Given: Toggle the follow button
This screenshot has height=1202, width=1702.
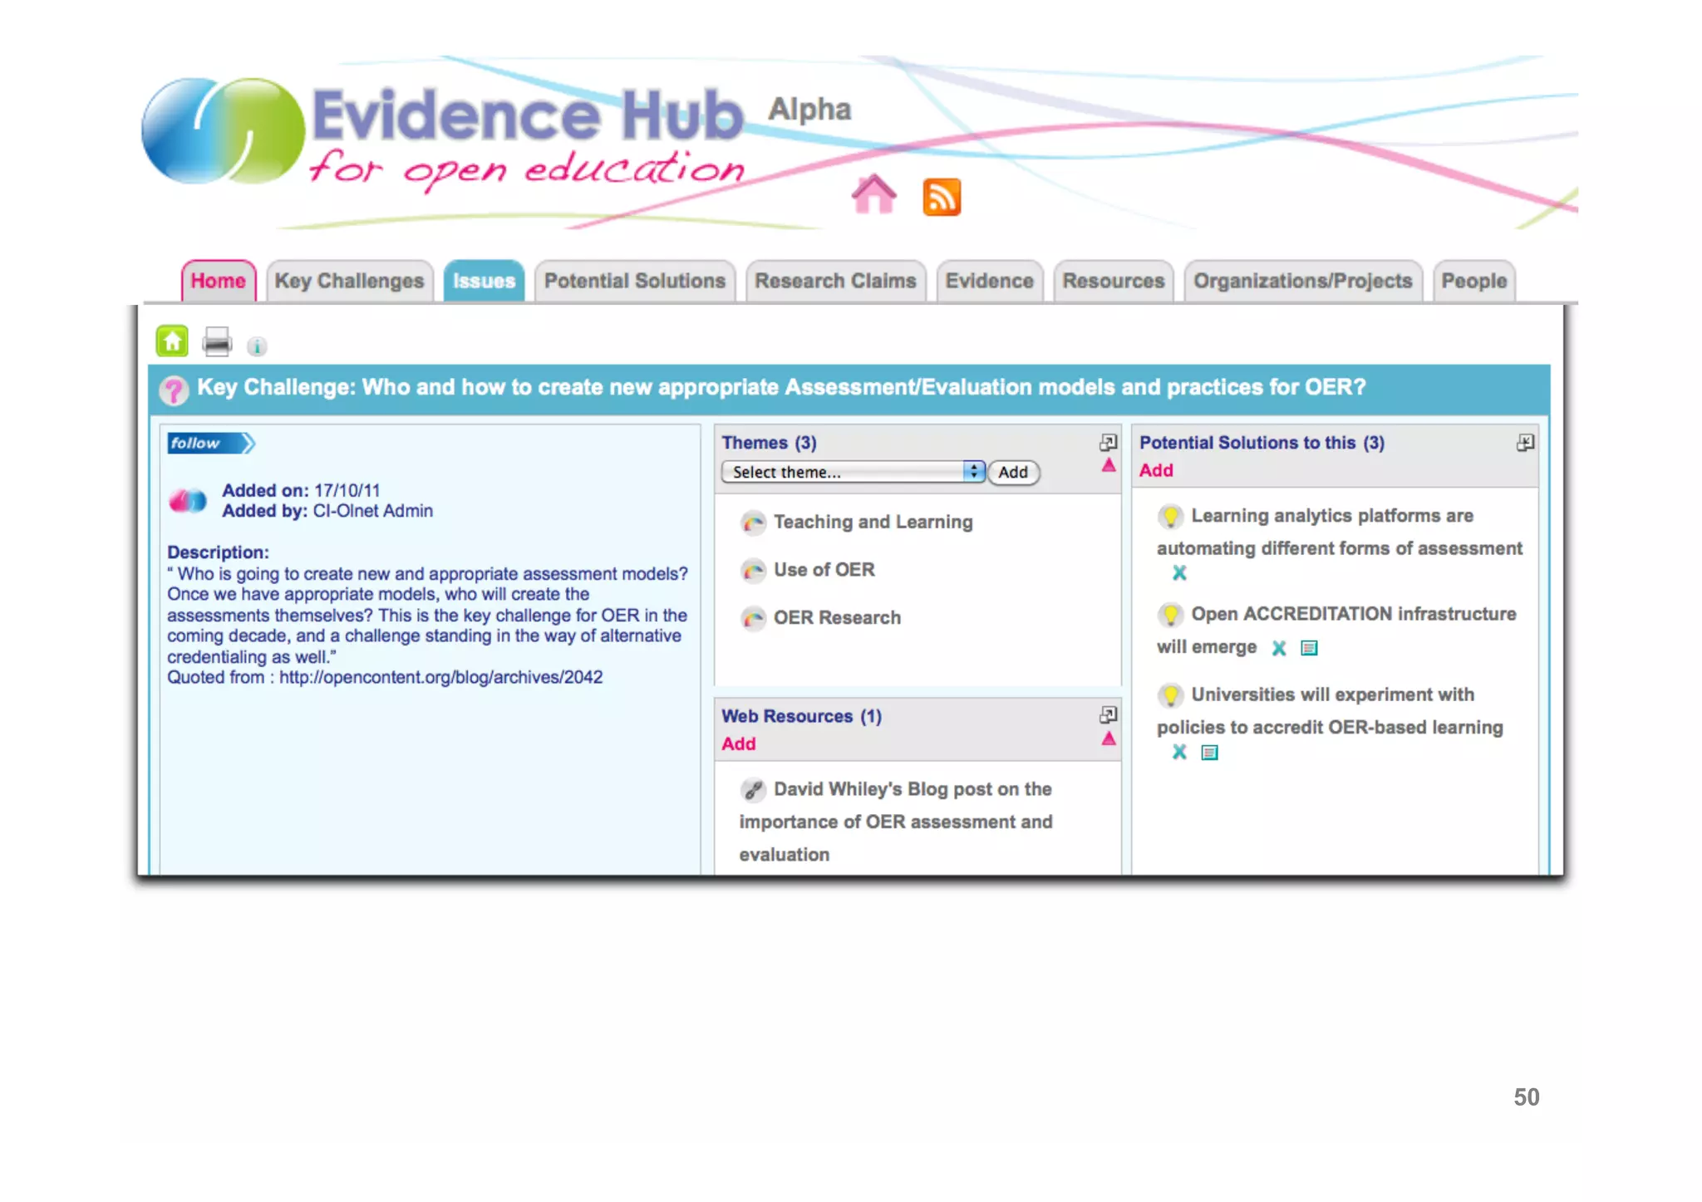Looking at the screenshot, I should 209,444.
